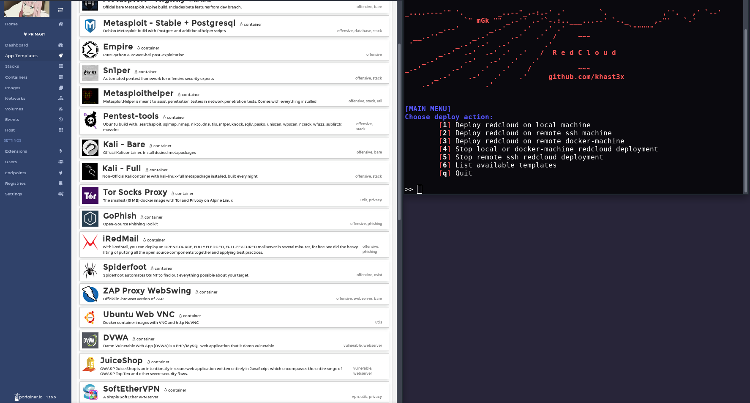Select the ZAP Proxy WebSwing logo
Screen dimensions: 750x403
(x=90, y=294)
